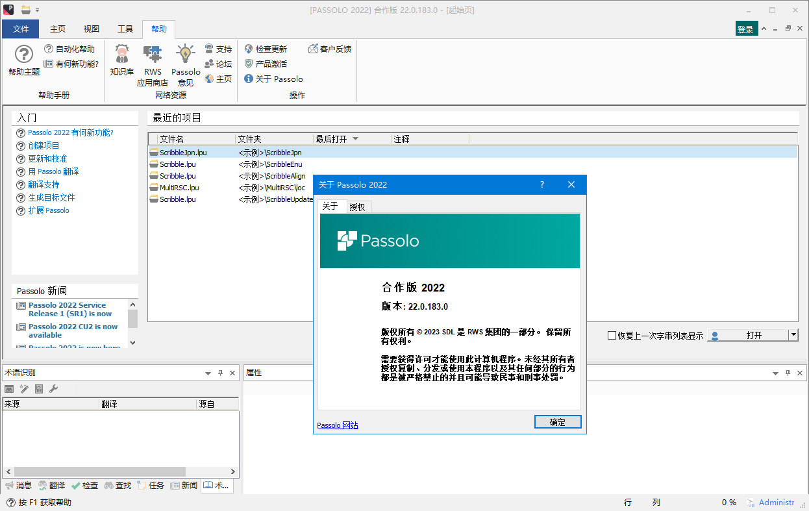Open the 打开 button dropdown arrow

793,335
